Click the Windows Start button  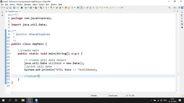3,100
